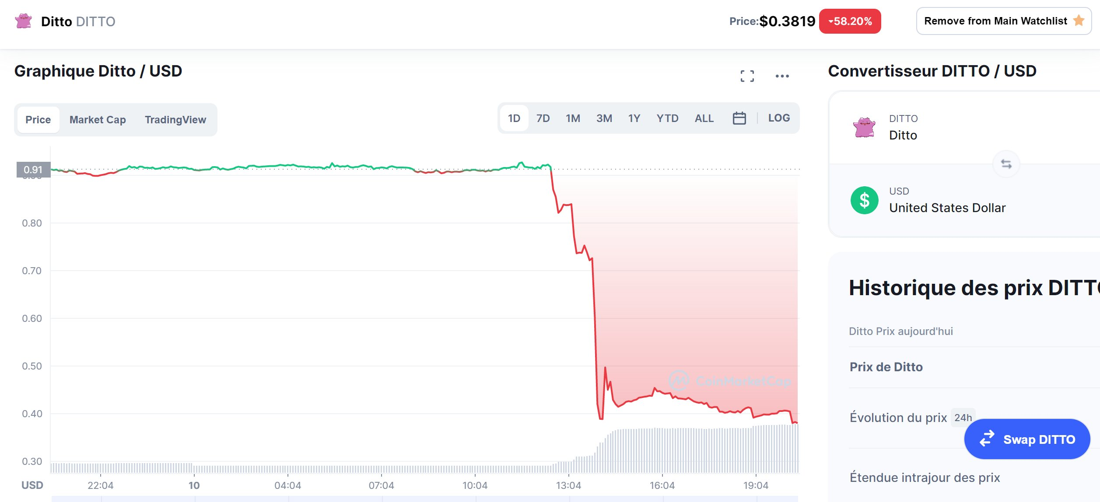Screen dimensions: 1100x502
Task: Open the 24h price change dropdown
Action: point(963,418)
